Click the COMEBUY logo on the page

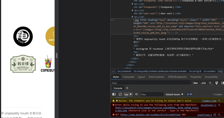click(48, 64)
